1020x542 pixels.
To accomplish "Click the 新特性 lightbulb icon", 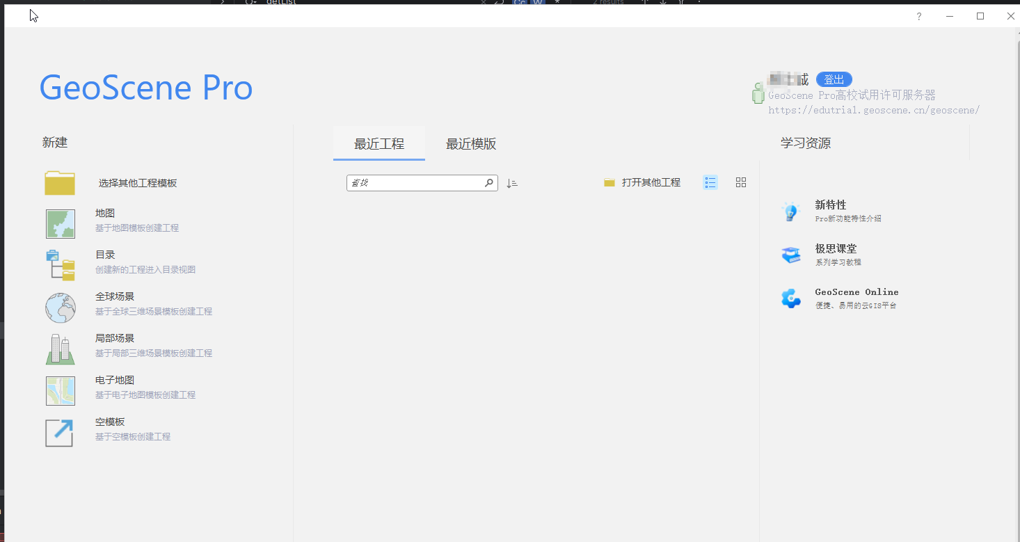I will click(791, 212).
